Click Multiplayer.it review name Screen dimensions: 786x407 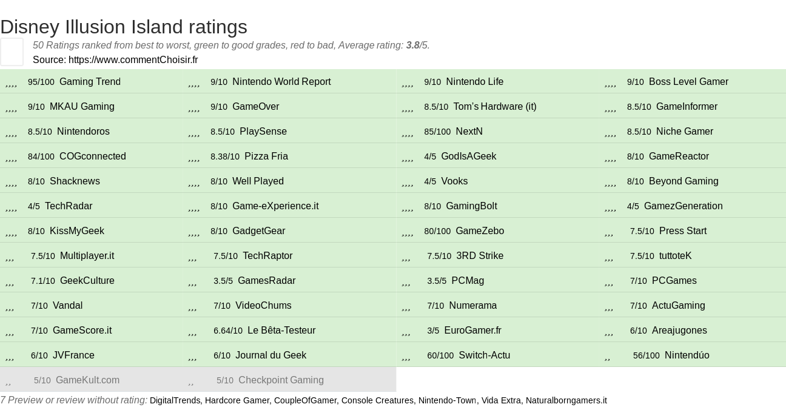point(87,256)
